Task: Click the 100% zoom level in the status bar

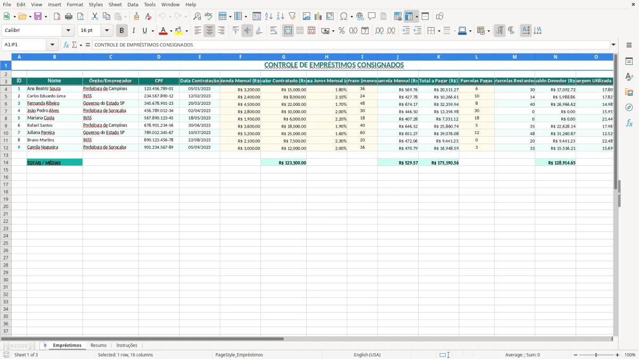Action: pos(630,355)
